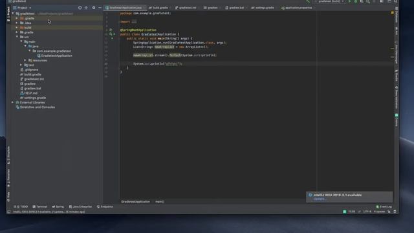This screenshot has width=414, height=233.
Task: Click the Run with Coverage icon in toolbar
Action: pyautogui.click(x=362, y=1)
